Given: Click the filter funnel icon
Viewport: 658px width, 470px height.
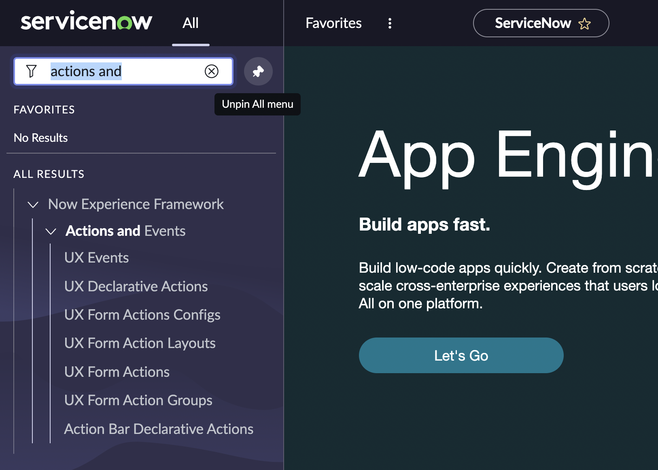Looking at the screenshot, I should (31, 71).
